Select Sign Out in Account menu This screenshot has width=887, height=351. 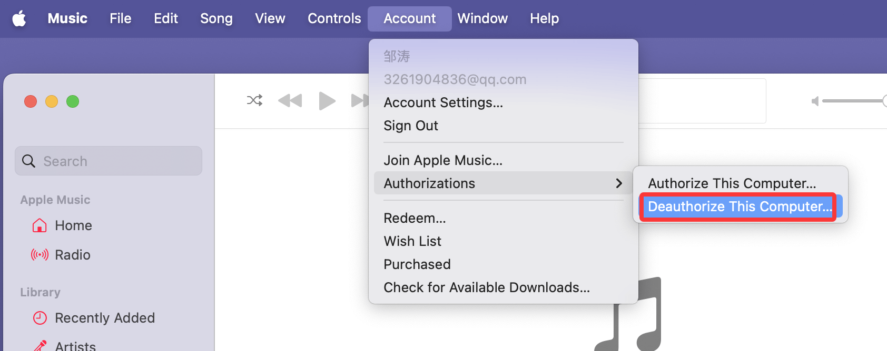[411, 126]
